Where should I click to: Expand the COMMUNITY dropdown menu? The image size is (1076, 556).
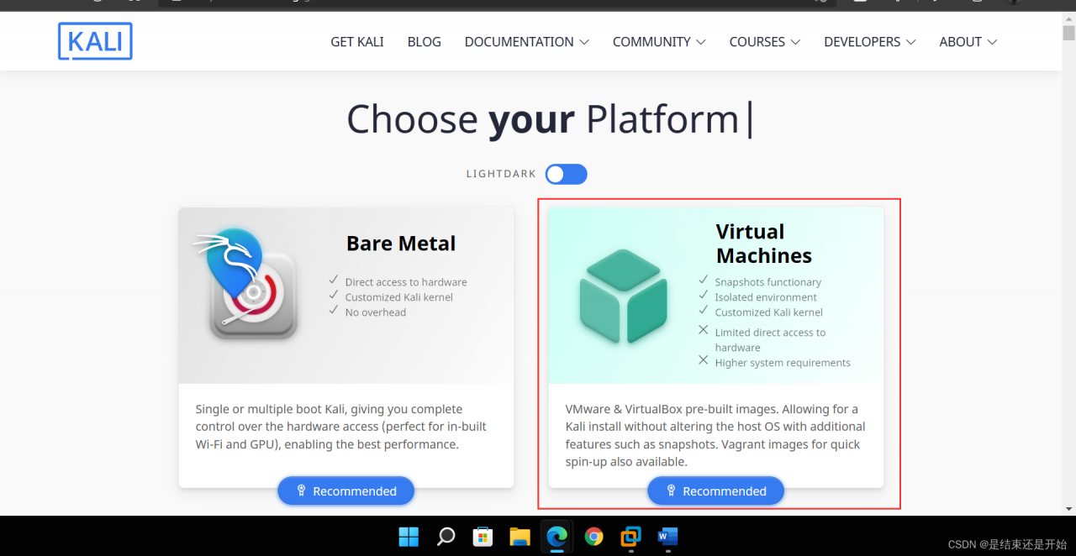coord(659,42)
